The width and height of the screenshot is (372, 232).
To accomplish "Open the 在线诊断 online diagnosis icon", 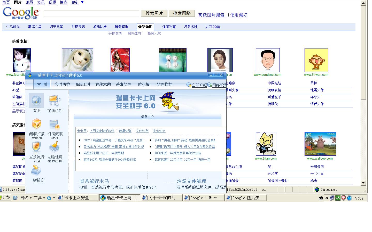I will [55, 101].
